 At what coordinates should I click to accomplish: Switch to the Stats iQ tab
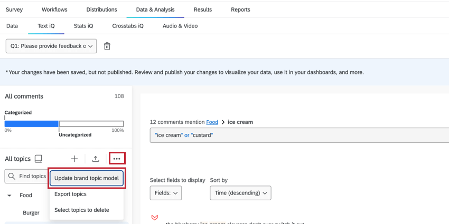coord(83,26)
